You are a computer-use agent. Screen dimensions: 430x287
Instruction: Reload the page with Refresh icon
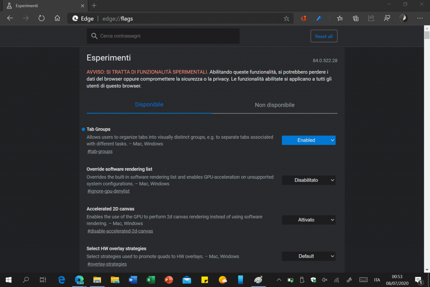[x=42, y=18]
